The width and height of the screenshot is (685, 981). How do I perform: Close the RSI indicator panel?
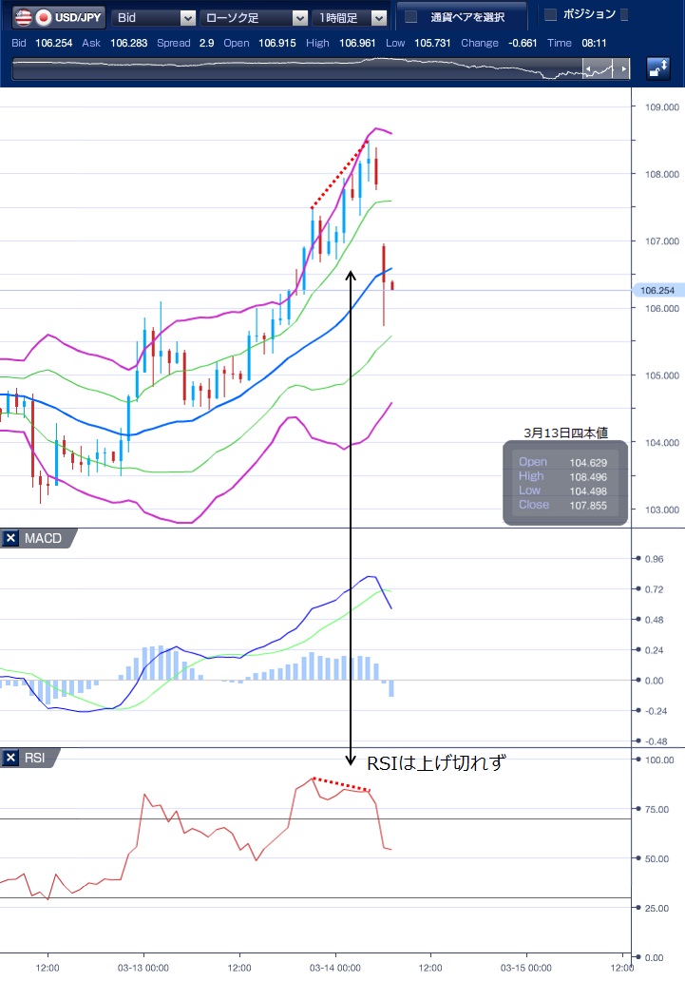click(11, 758)
